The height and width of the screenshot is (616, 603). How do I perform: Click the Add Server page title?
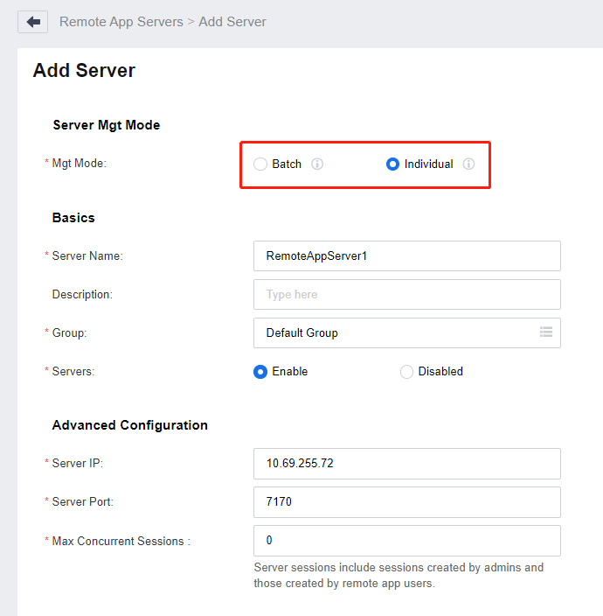pyautogui.click(x=84, y=71)
